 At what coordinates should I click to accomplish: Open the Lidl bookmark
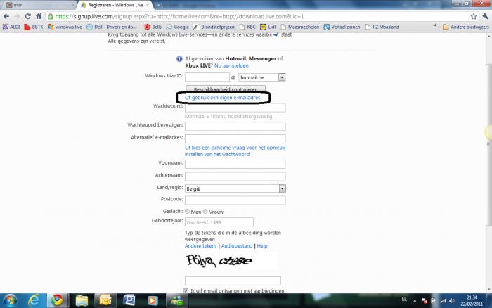[x=268, y=27]
